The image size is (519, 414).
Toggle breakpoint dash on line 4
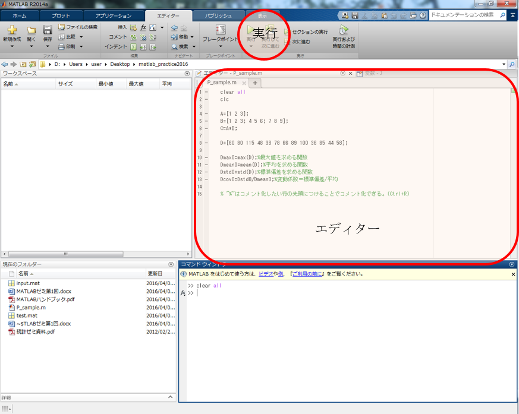point(206,114)
